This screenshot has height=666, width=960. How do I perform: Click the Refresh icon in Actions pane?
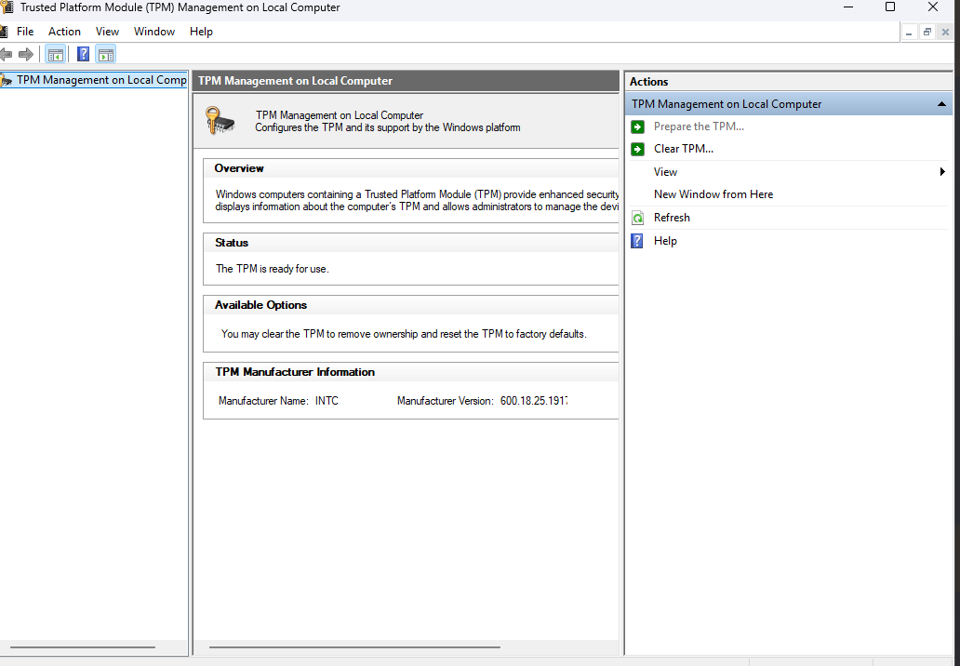pos(637,218)
